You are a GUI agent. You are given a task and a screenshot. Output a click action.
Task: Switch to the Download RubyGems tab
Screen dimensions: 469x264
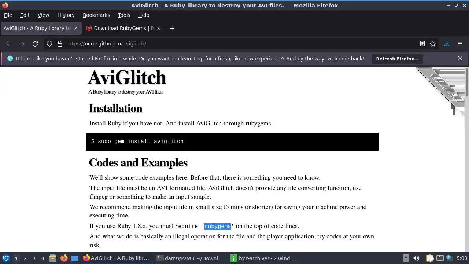pos(123,28)
